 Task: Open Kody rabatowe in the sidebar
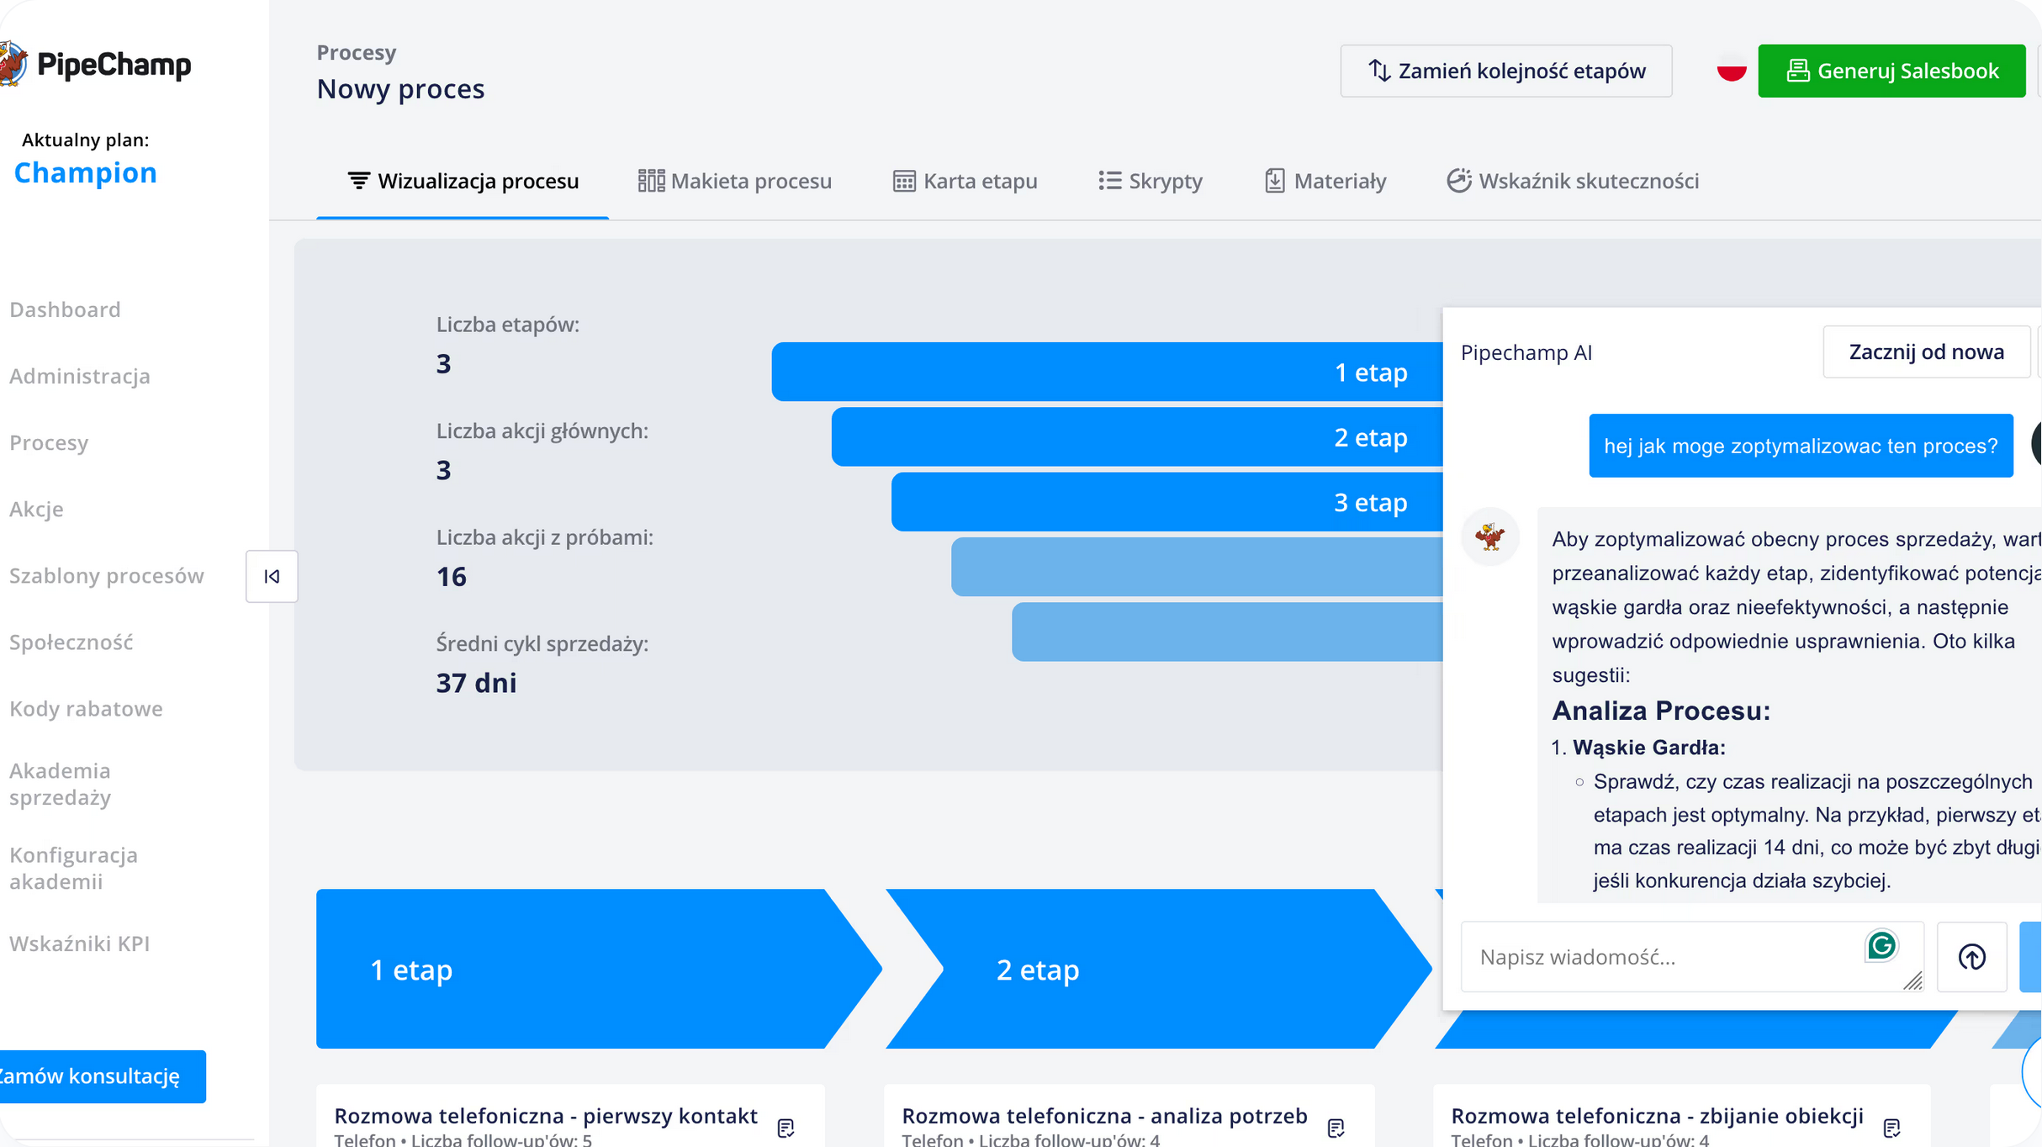86,708
